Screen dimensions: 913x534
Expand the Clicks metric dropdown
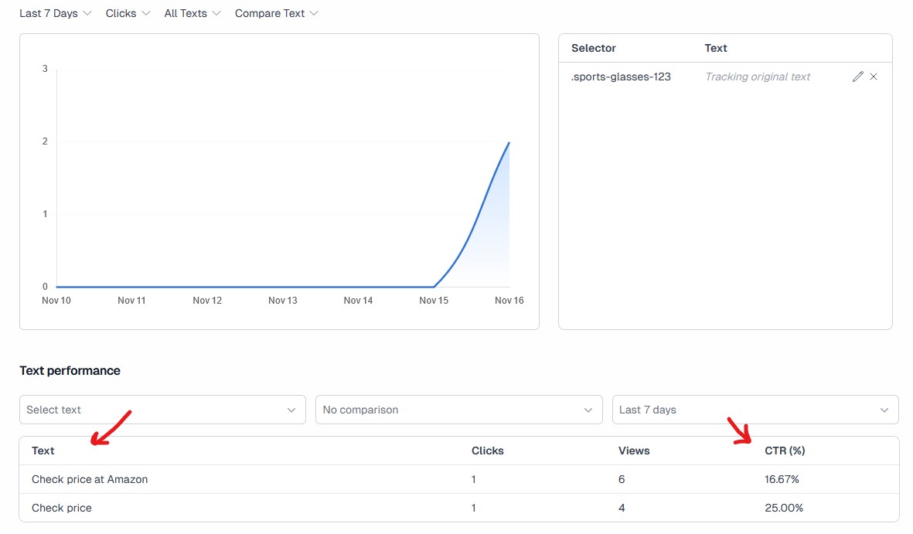pyautogui.click(x=128, y=13)
